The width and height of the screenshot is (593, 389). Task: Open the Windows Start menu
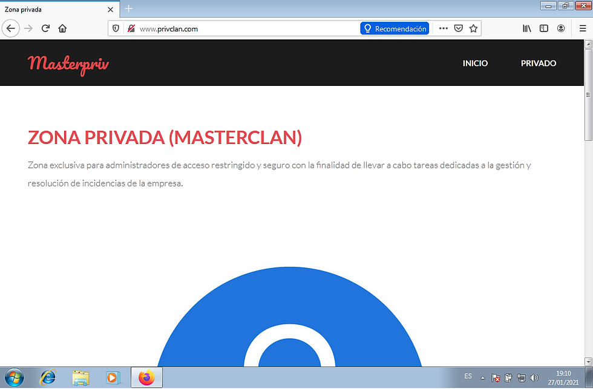15,378
